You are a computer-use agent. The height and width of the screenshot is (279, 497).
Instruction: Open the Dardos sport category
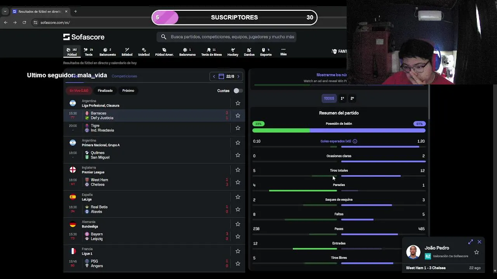[x=249, y=52]
